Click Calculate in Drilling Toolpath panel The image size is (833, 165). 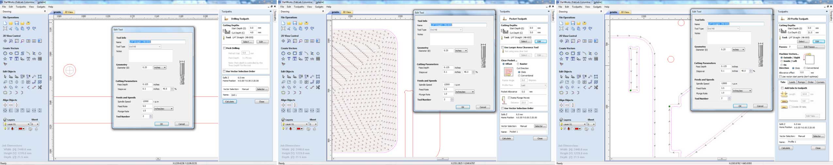tap(230, 102)
